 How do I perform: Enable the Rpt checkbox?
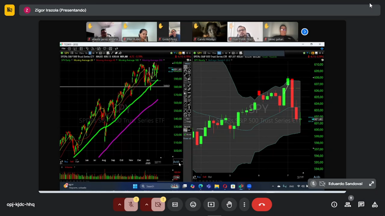(185, 118)
